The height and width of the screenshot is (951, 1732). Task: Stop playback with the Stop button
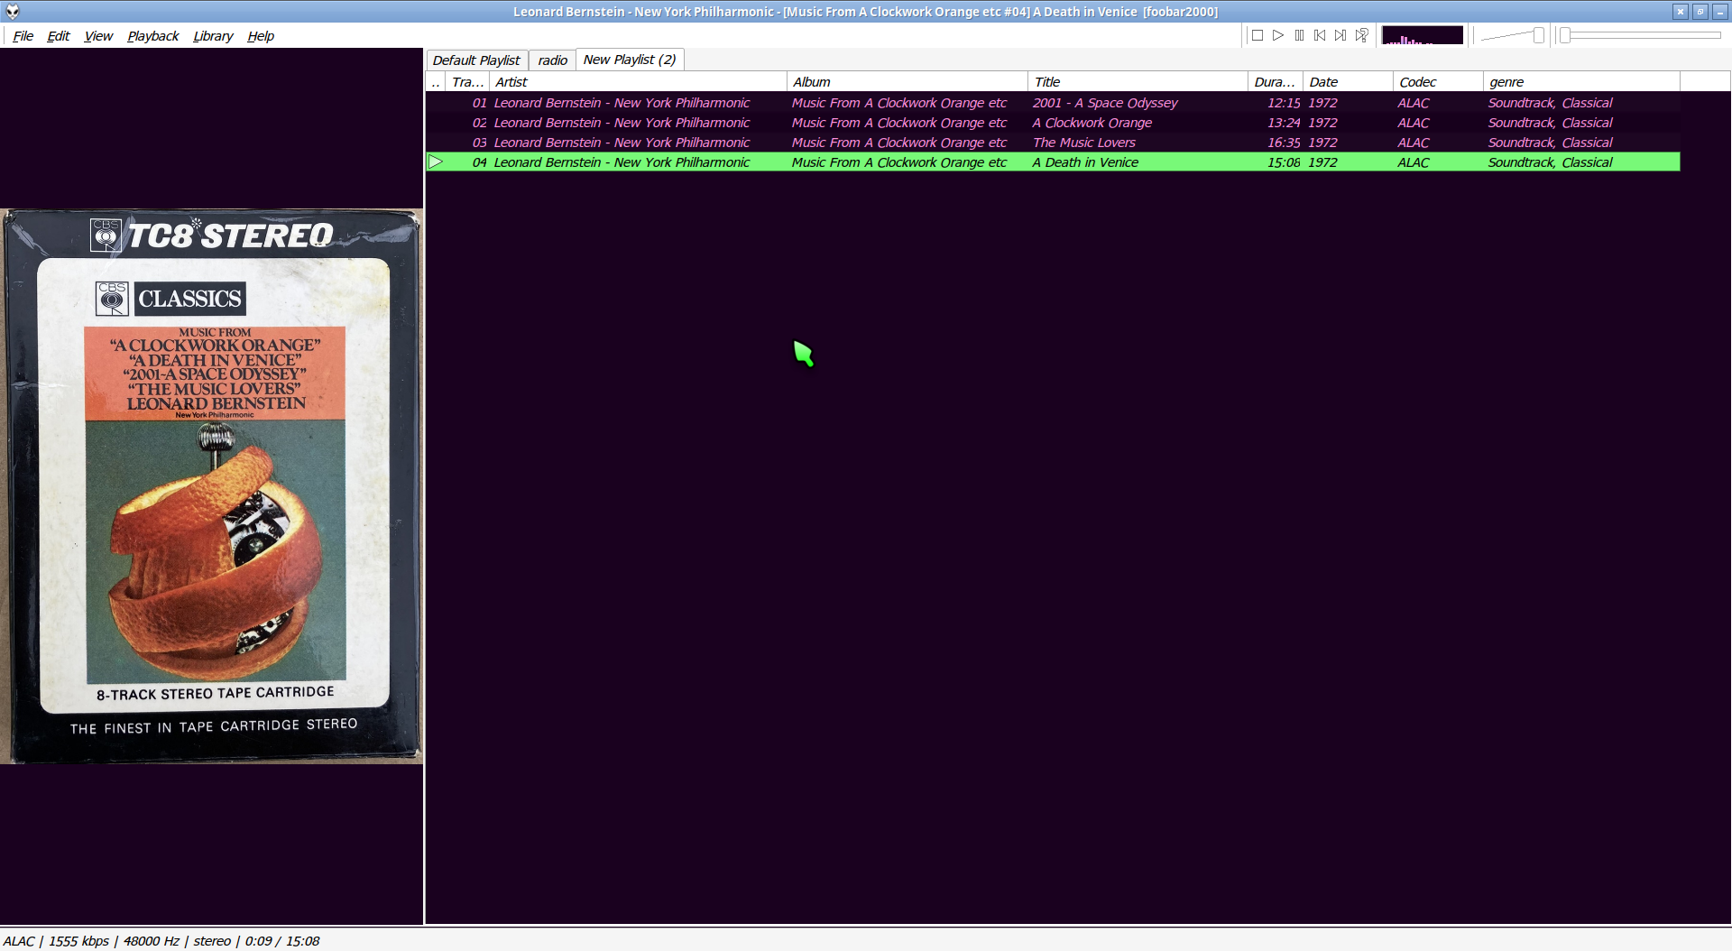(x=1257, y=35)
